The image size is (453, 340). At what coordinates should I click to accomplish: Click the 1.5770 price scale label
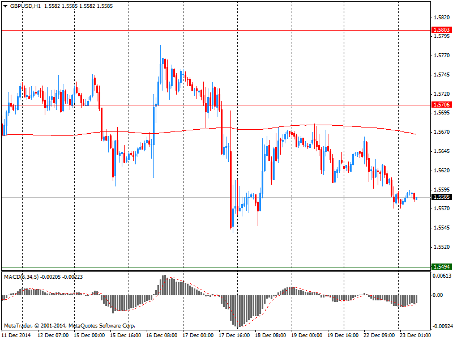(442, 56)
